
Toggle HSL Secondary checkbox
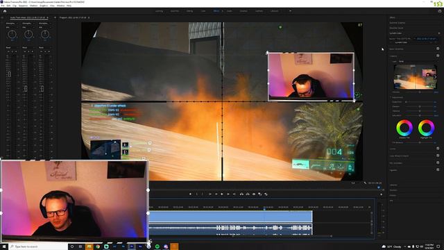click(x=438, y=162)
